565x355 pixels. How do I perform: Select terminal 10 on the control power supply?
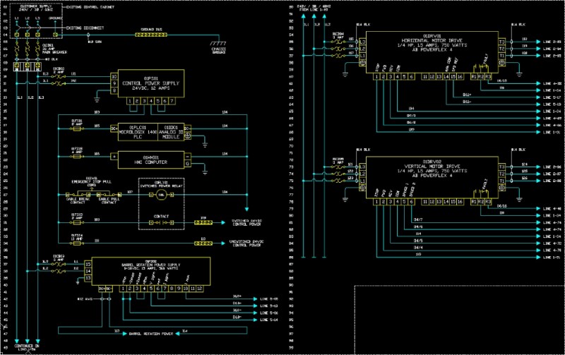[114, 77]
